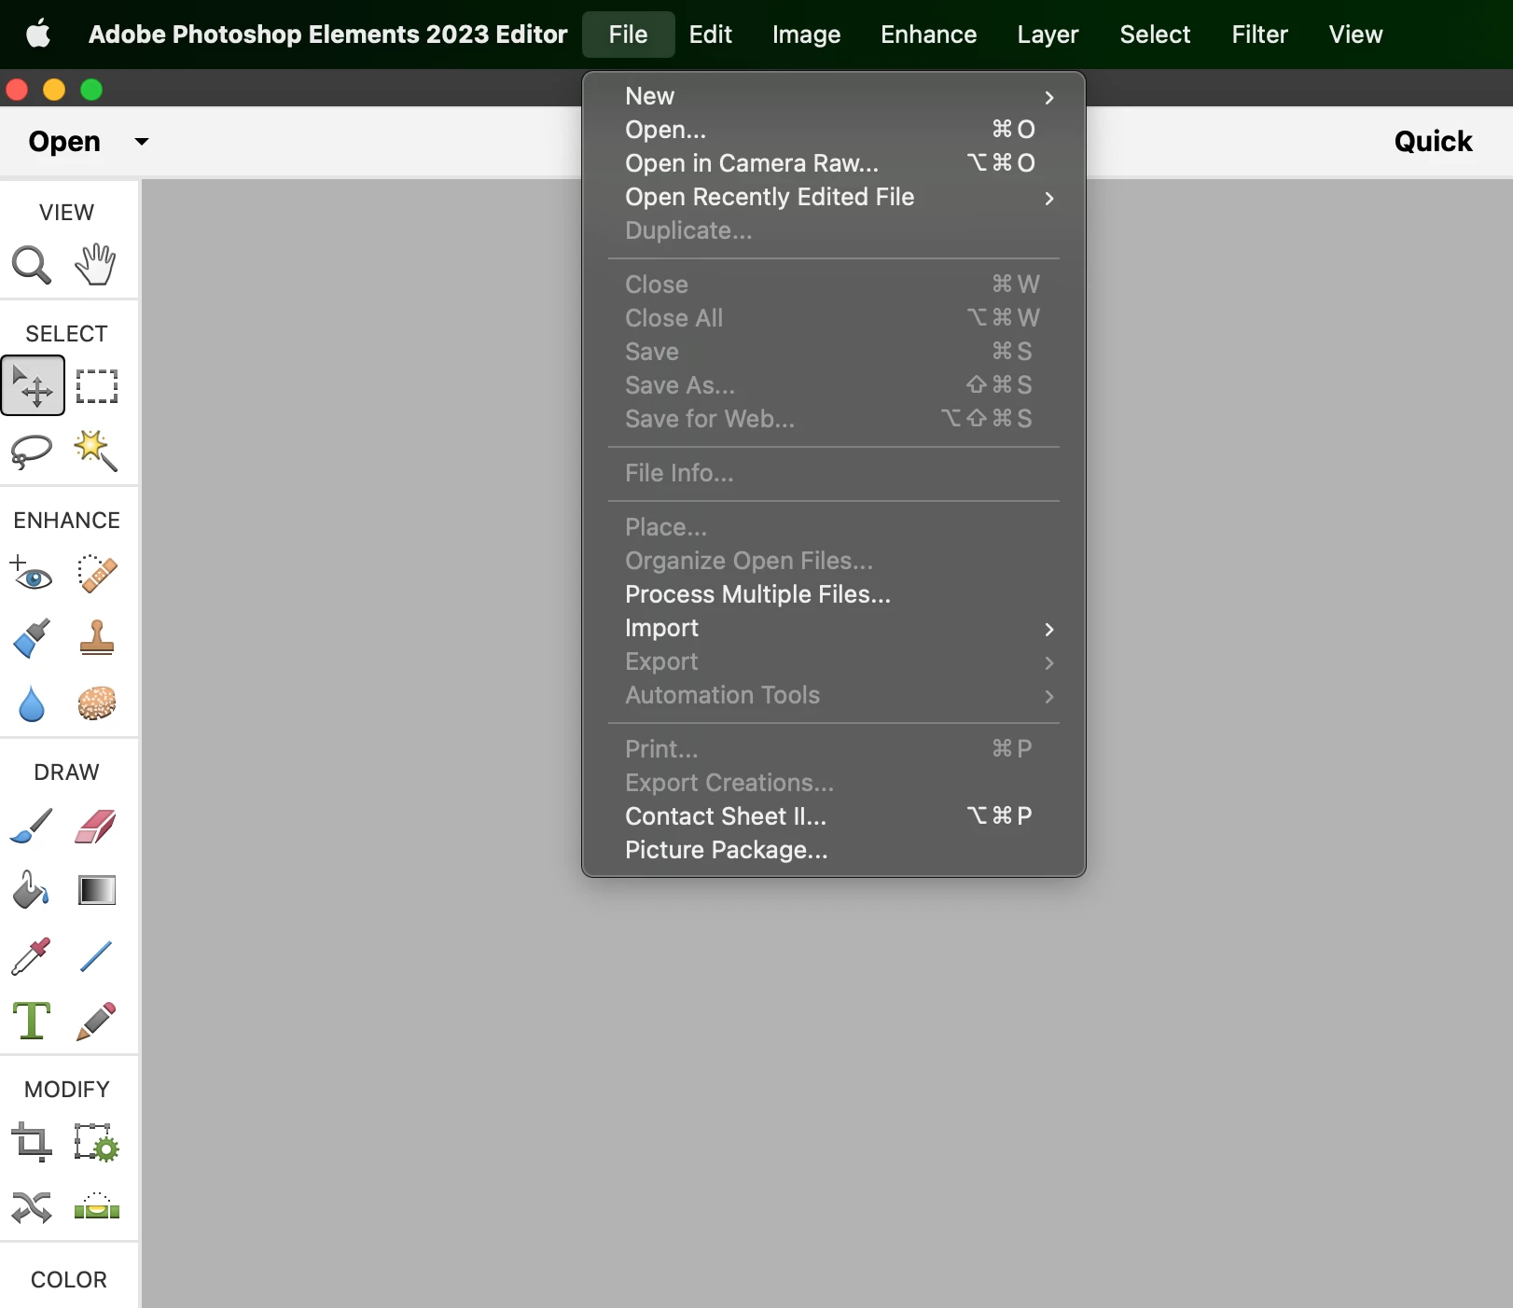Select the Clone Stamp tool
The width and height of the screenshot is (1513, 1308).
pos(97,638)
